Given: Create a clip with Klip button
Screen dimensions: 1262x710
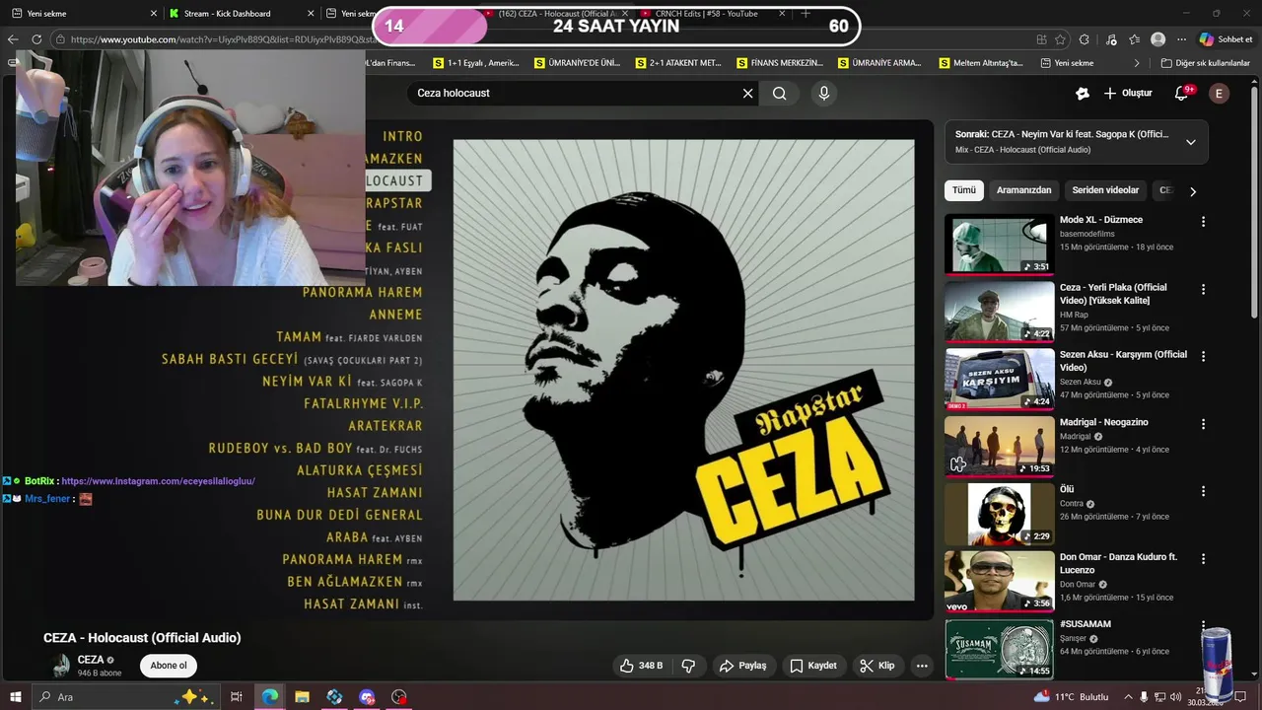Looking at the screenshot, I should [x=876, y=666].
